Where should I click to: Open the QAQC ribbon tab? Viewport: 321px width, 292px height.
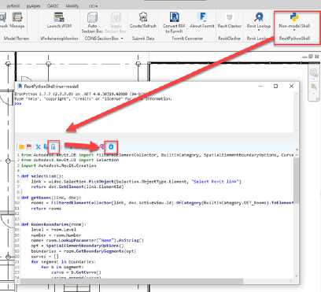pos(53,6)
